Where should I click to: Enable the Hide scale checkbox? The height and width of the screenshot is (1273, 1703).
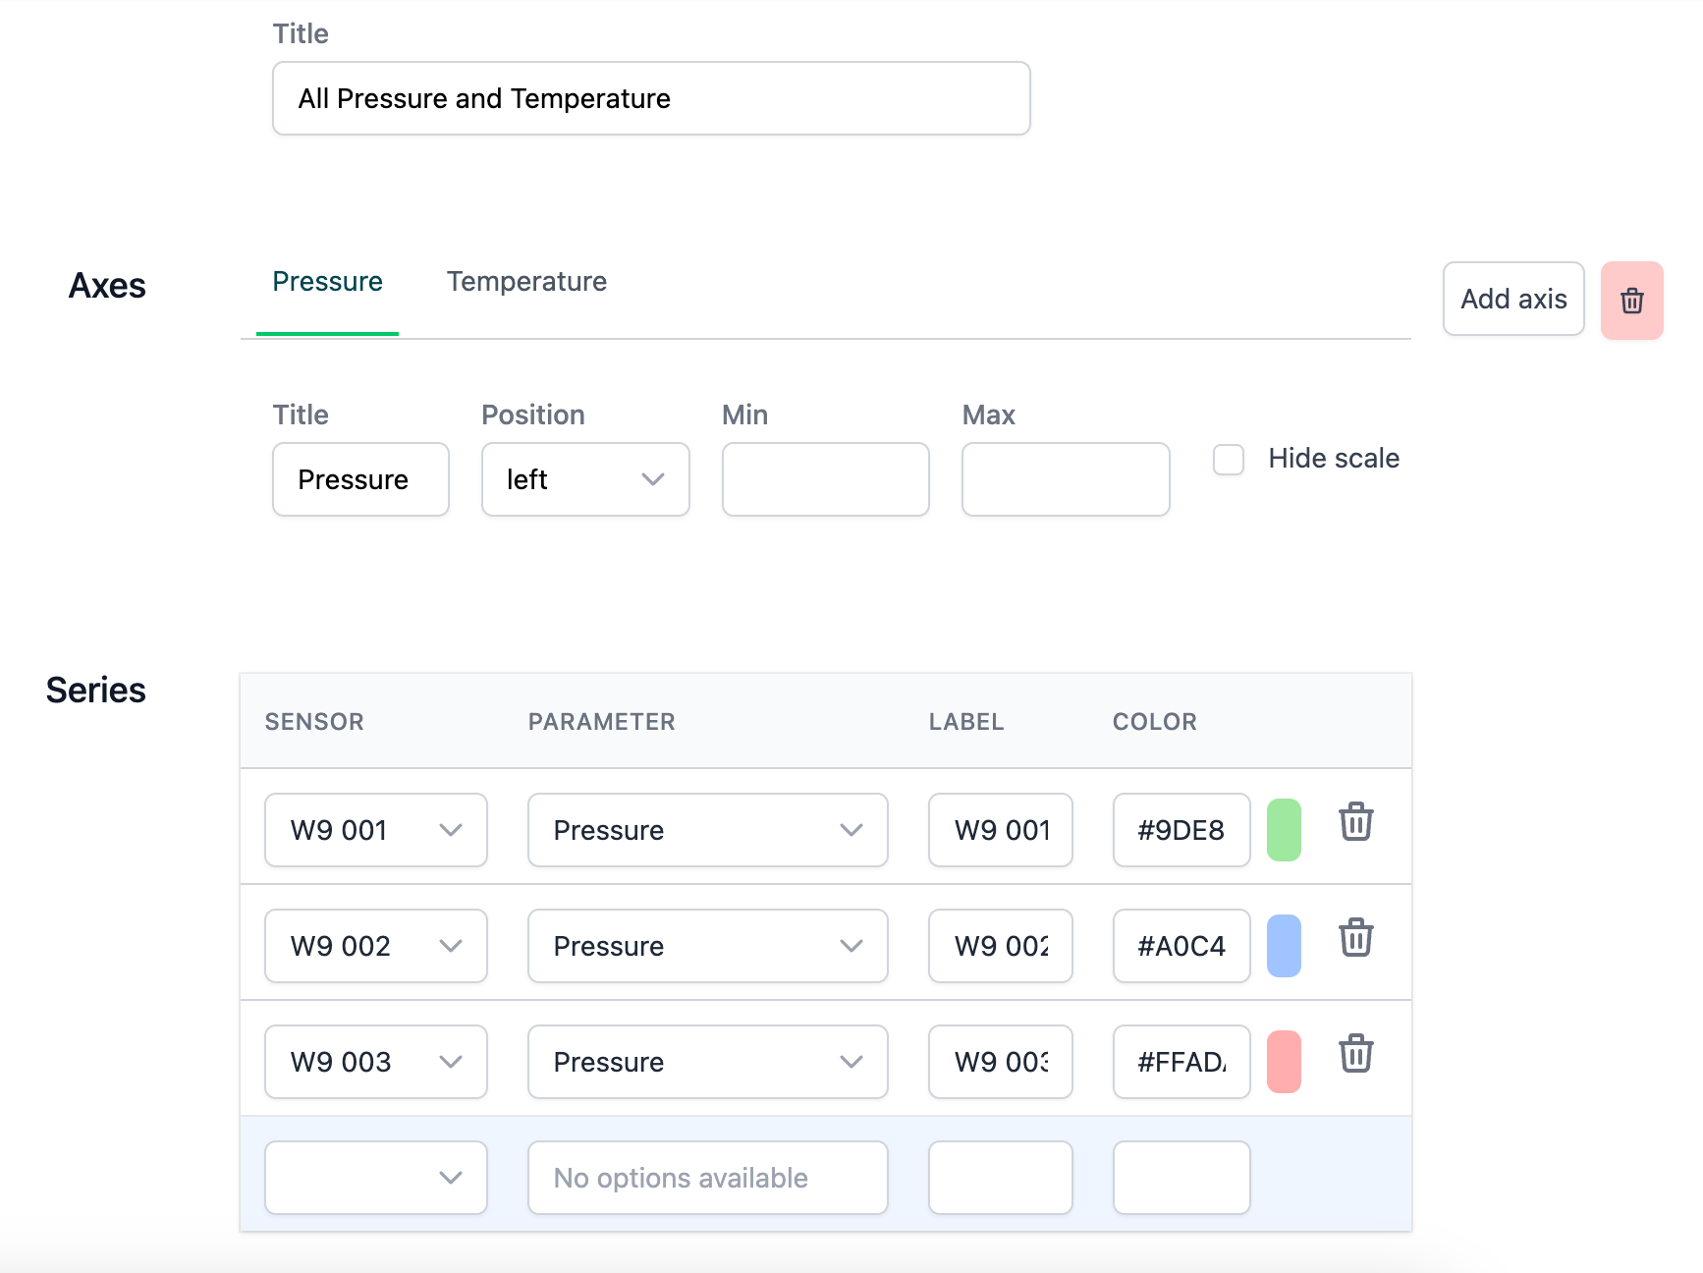(1229, 460)
